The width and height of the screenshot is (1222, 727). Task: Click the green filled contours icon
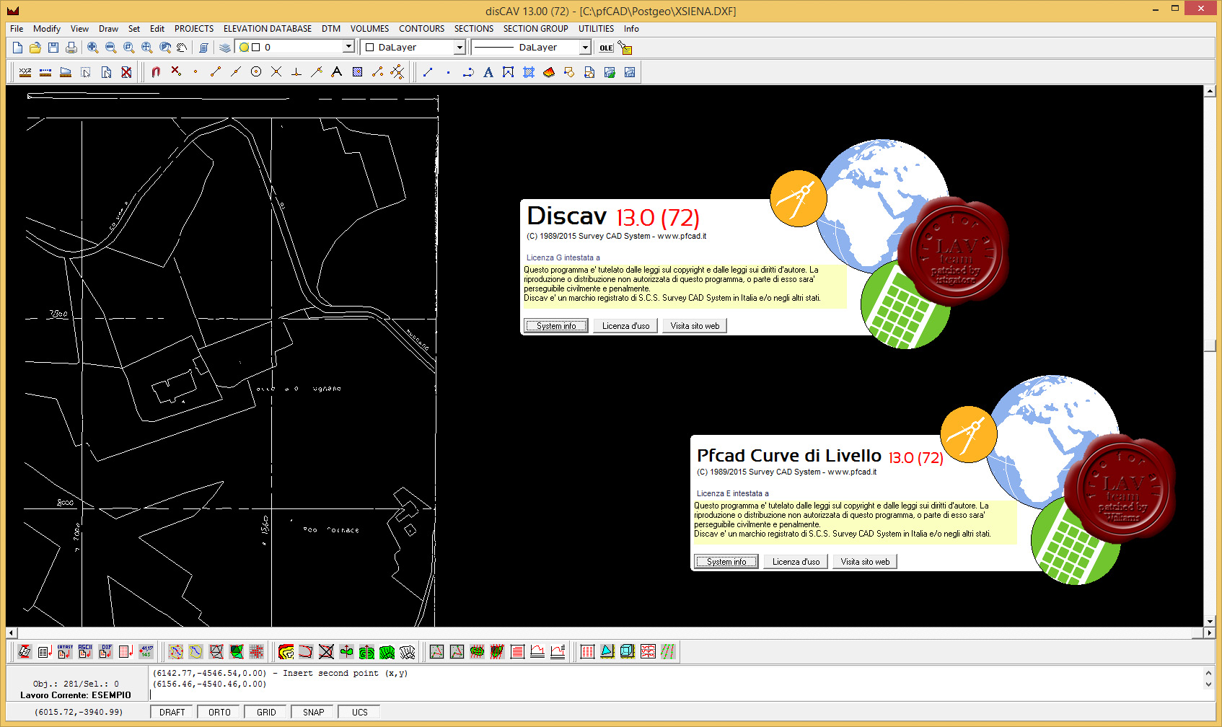coord(387,652)
